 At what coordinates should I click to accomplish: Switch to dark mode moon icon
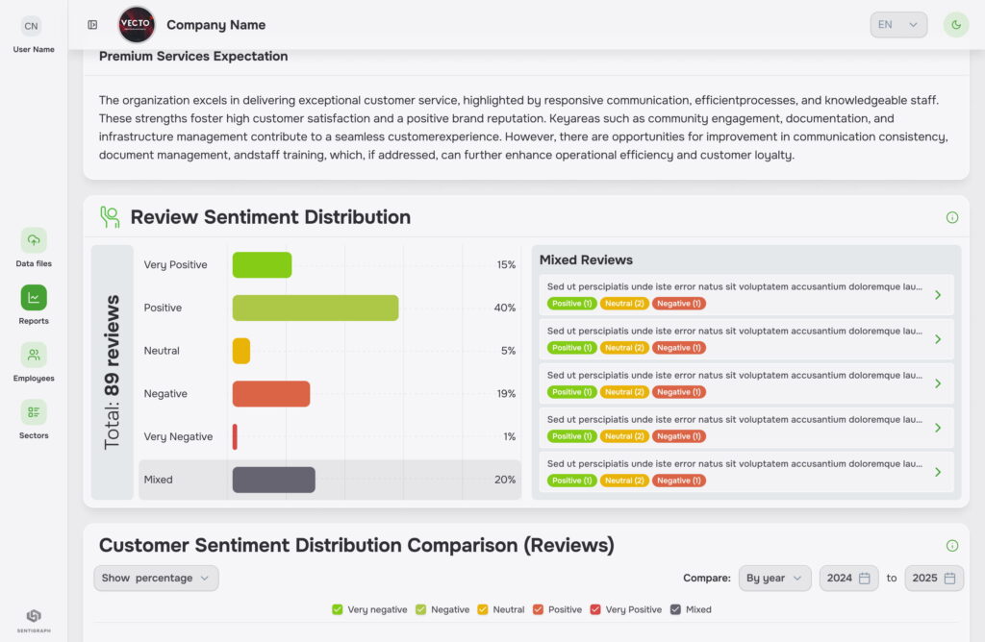(955, 25)
